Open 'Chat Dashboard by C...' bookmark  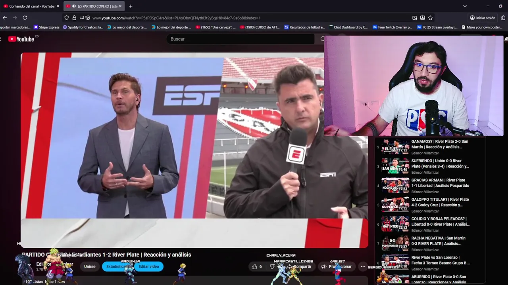click(x=348, y=27)
